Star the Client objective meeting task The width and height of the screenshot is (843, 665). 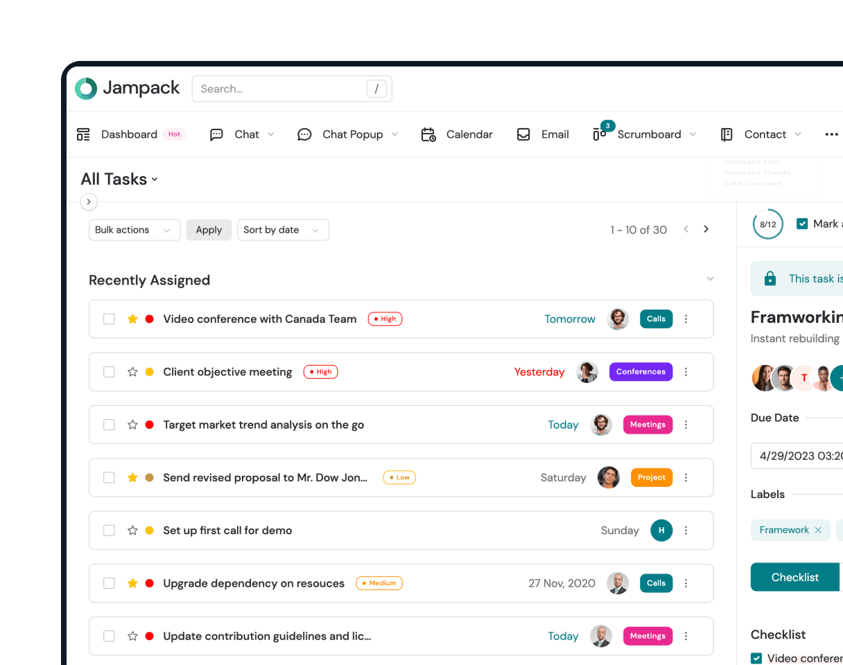132,372
